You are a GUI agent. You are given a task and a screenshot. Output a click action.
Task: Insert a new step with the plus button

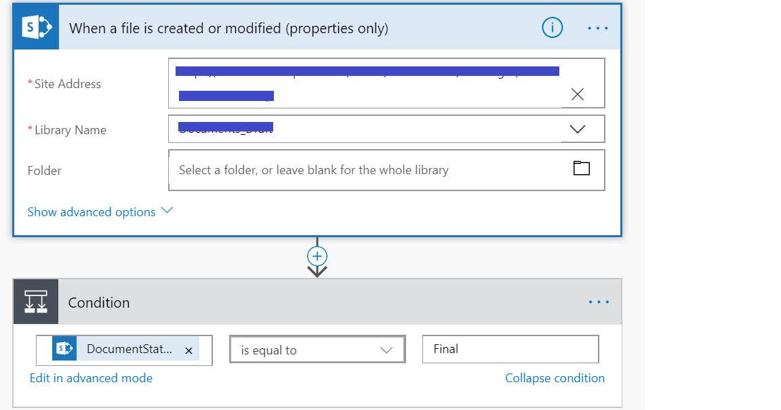click(317, 256)
